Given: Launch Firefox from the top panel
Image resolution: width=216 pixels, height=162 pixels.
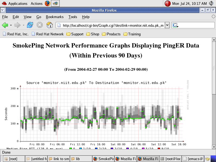Looking at the screenshot, I should coord(47,4).
